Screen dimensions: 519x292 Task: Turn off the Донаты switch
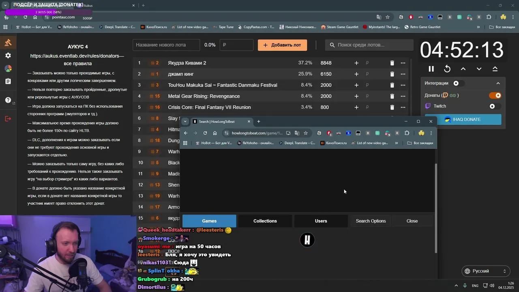pyautogui.click(x=495, y=95)
